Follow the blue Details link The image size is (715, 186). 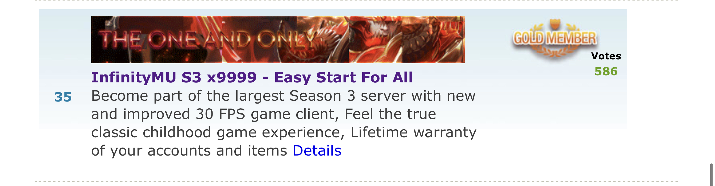tap(317, 150)
